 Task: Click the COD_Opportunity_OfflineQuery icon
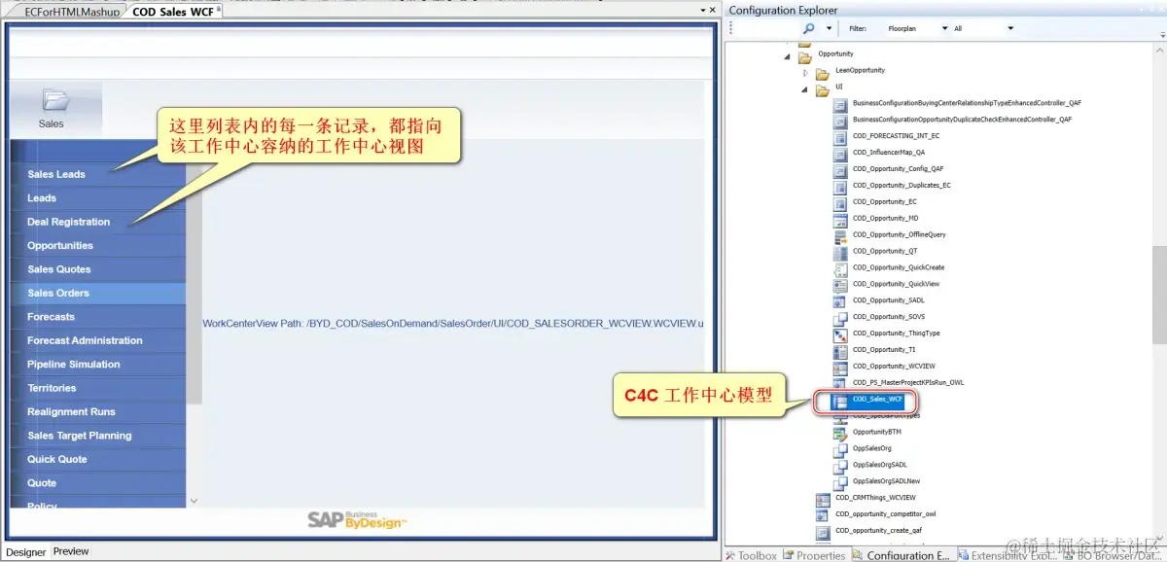[x=840, y=235]
